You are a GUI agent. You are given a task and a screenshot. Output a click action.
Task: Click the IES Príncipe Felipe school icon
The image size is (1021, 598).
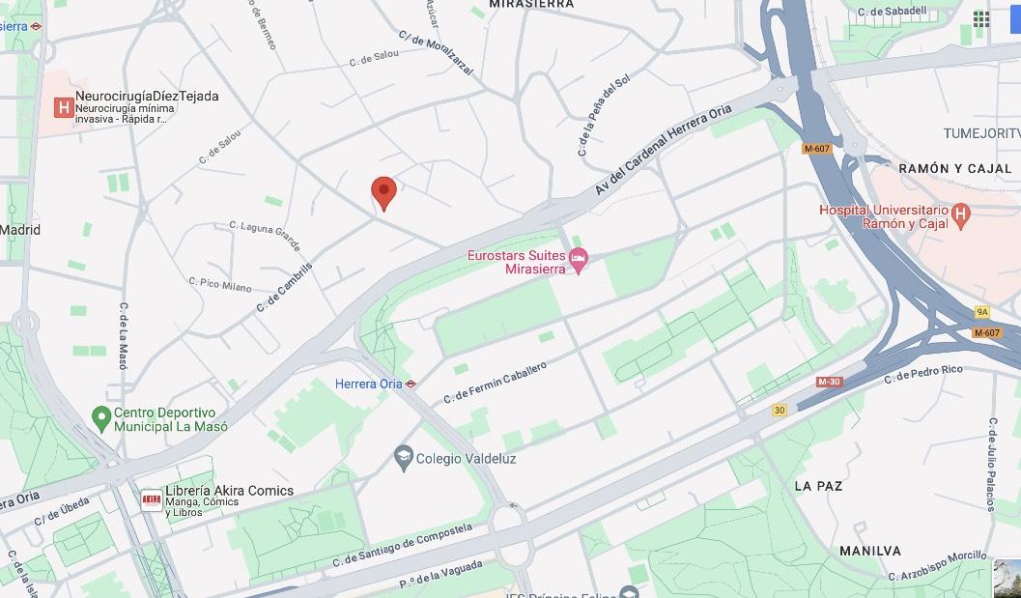629,592
